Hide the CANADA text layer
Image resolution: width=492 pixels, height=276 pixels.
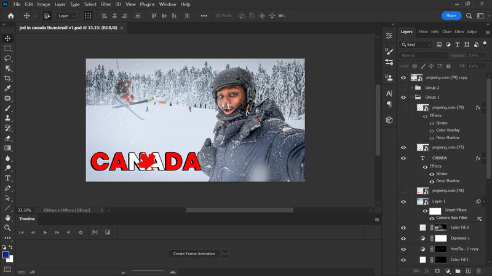403,158
